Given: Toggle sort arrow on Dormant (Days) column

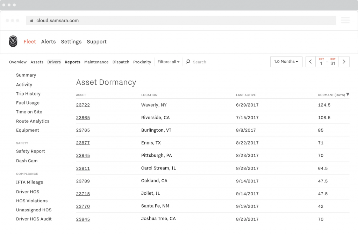Looking at the screenshot, I should point(348,95).
